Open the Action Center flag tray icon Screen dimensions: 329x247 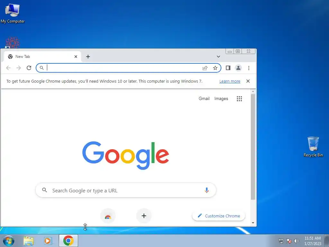(x=289, y=241)
